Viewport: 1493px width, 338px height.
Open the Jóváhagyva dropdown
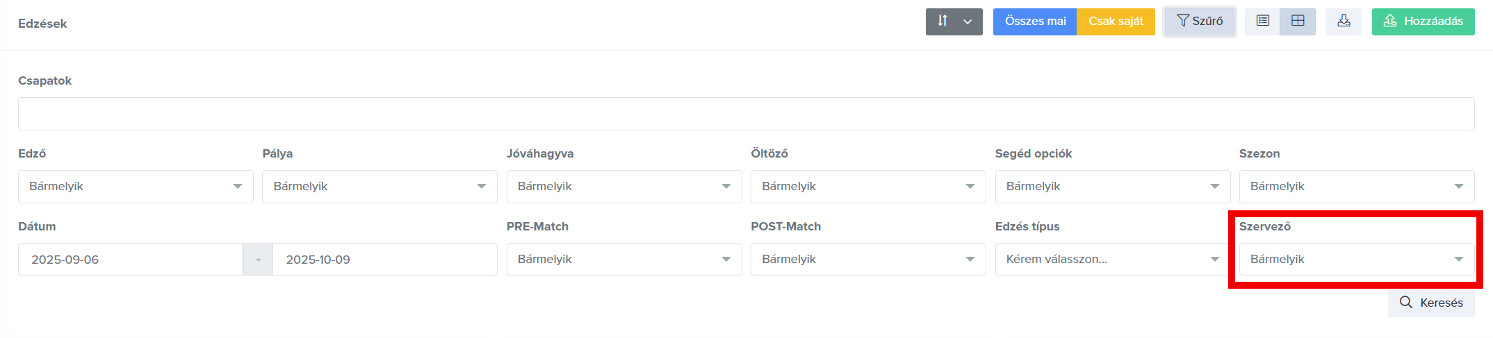pyautogui.click(x=623, y=187)
